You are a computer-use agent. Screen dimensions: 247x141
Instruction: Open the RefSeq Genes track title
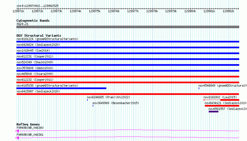(x=28, y=124)
